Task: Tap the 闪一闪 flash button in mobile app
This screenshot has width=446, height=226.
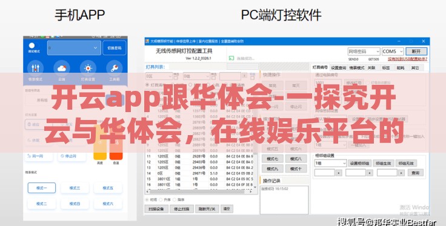Action: (39, 156)
